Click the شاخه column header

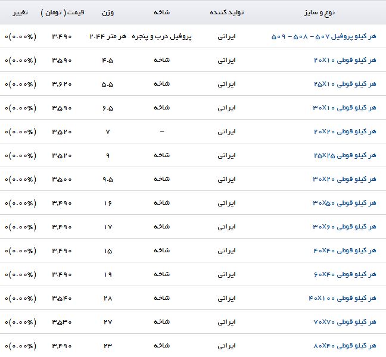162,12
